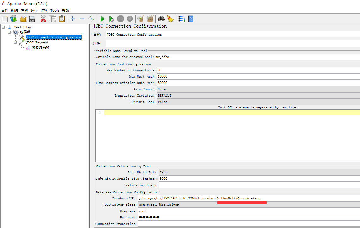Click the Help question mark icon
This screenshot has width=360, height=228.
[x=190, y=19]
